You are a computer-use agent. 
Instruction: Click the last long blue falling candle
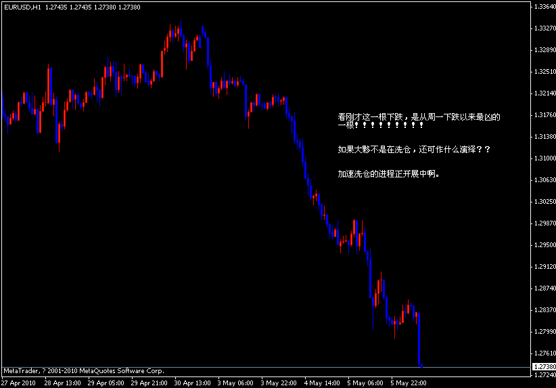(419, 339)
